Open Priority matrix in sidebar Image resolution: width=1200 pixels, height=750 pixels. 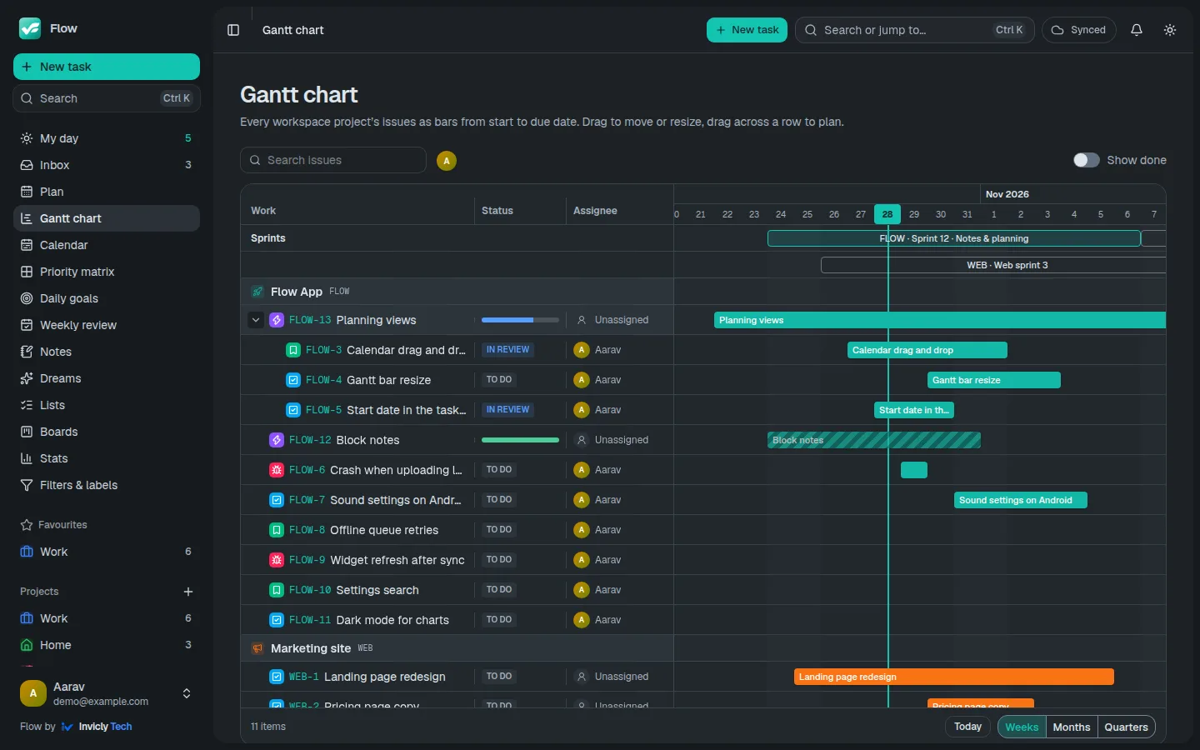click(107, 272)
